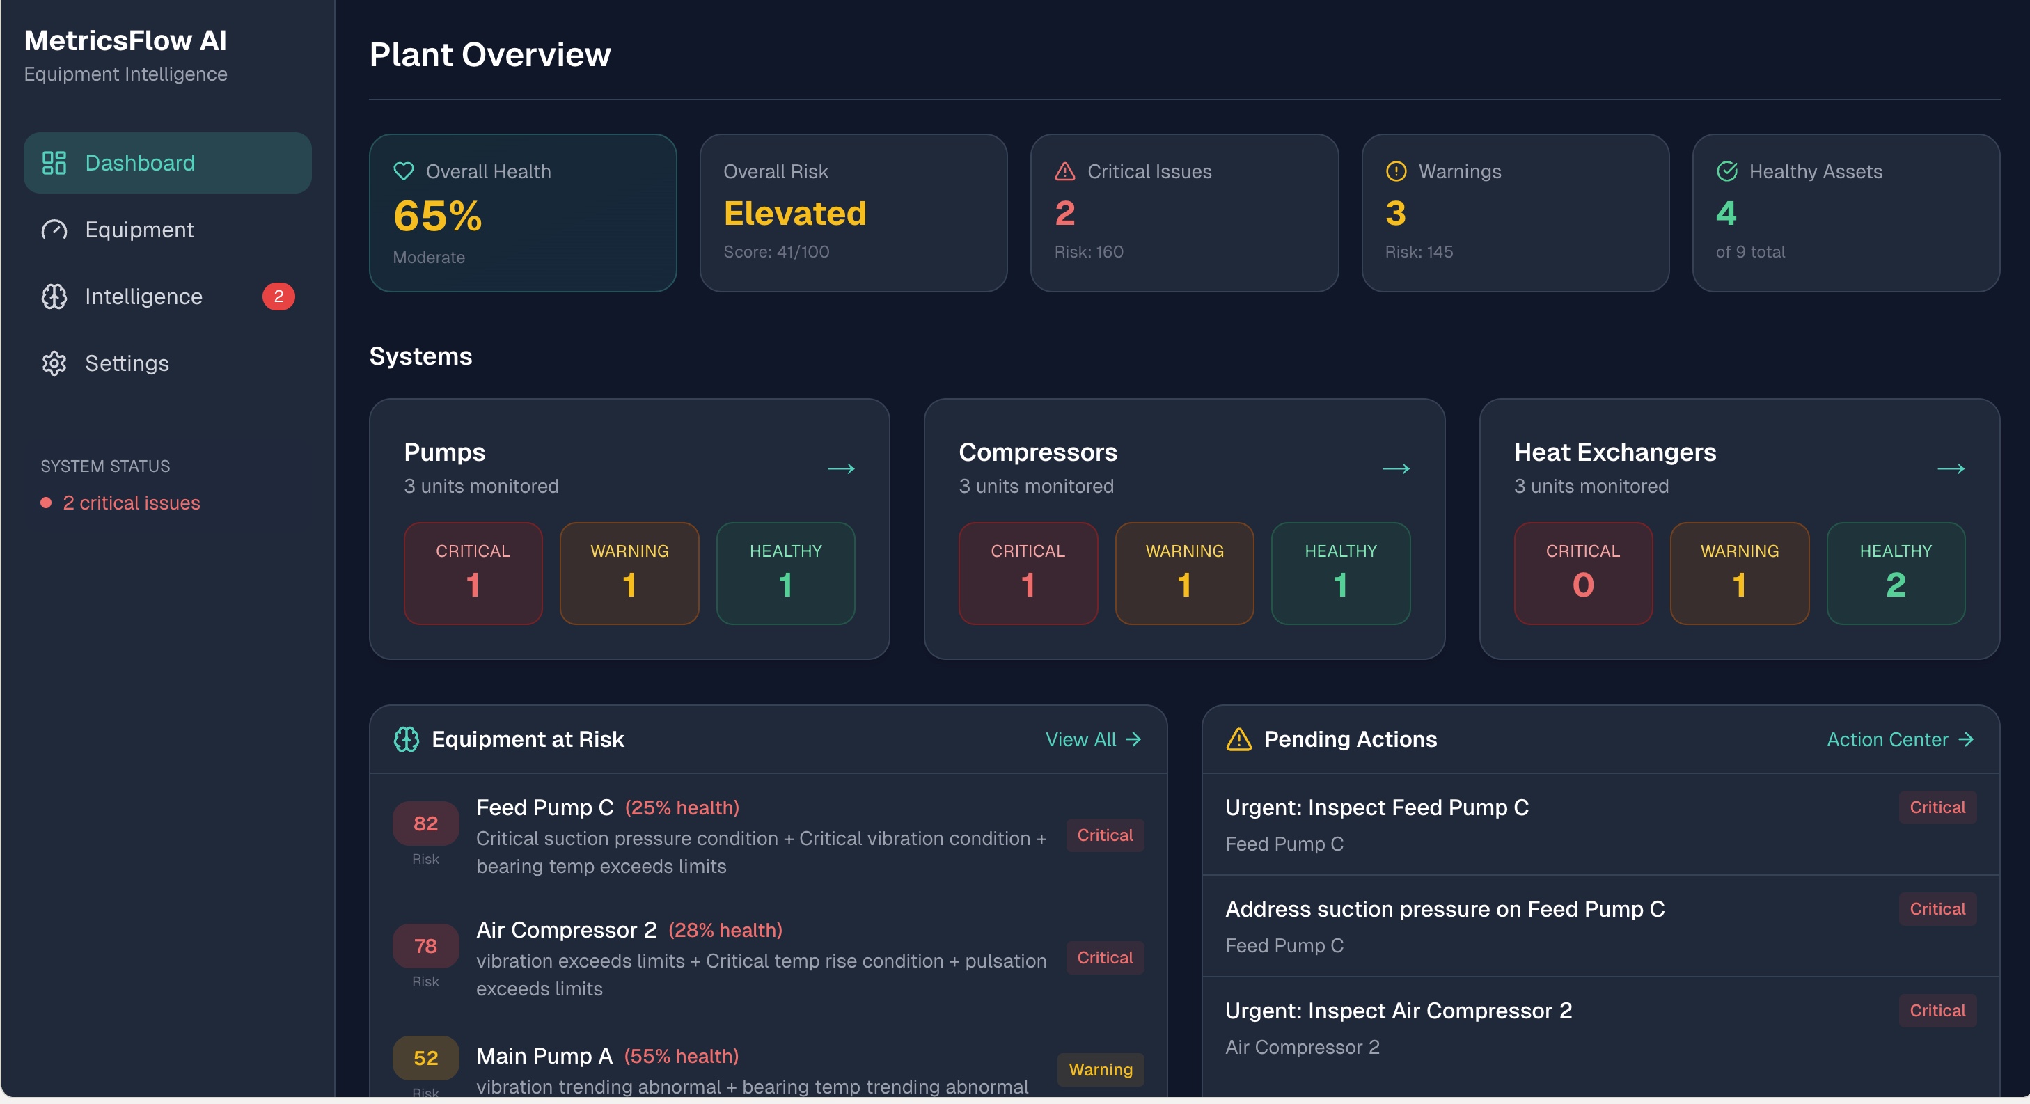Open the Equipment page from sidebar

click(139, 229)
